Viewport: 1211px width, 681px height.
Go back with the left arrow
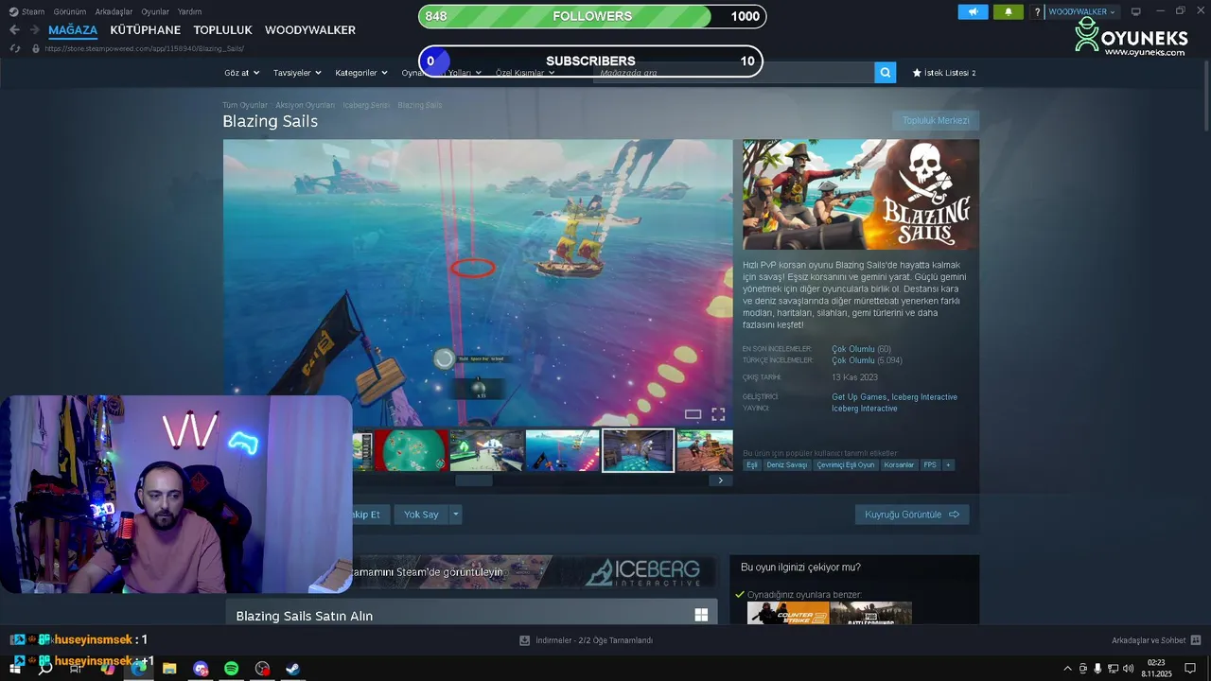(x=14, y=30)
